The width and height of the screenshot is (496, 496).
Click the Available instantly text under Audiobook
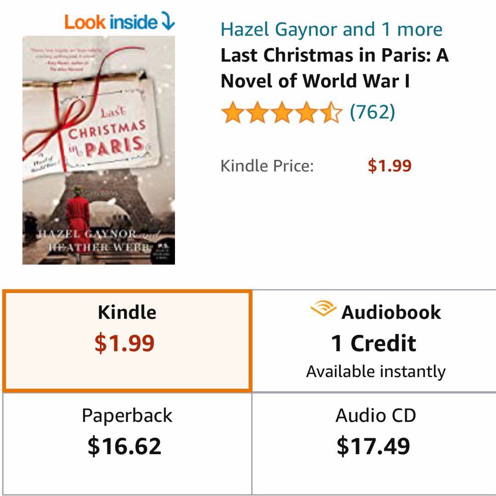click(376, 372)
